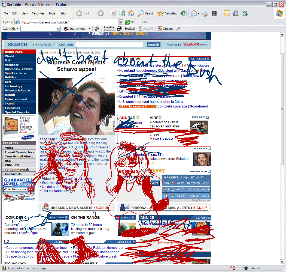Open the 'U.S. sees improved human rights' link

(151, 101)
